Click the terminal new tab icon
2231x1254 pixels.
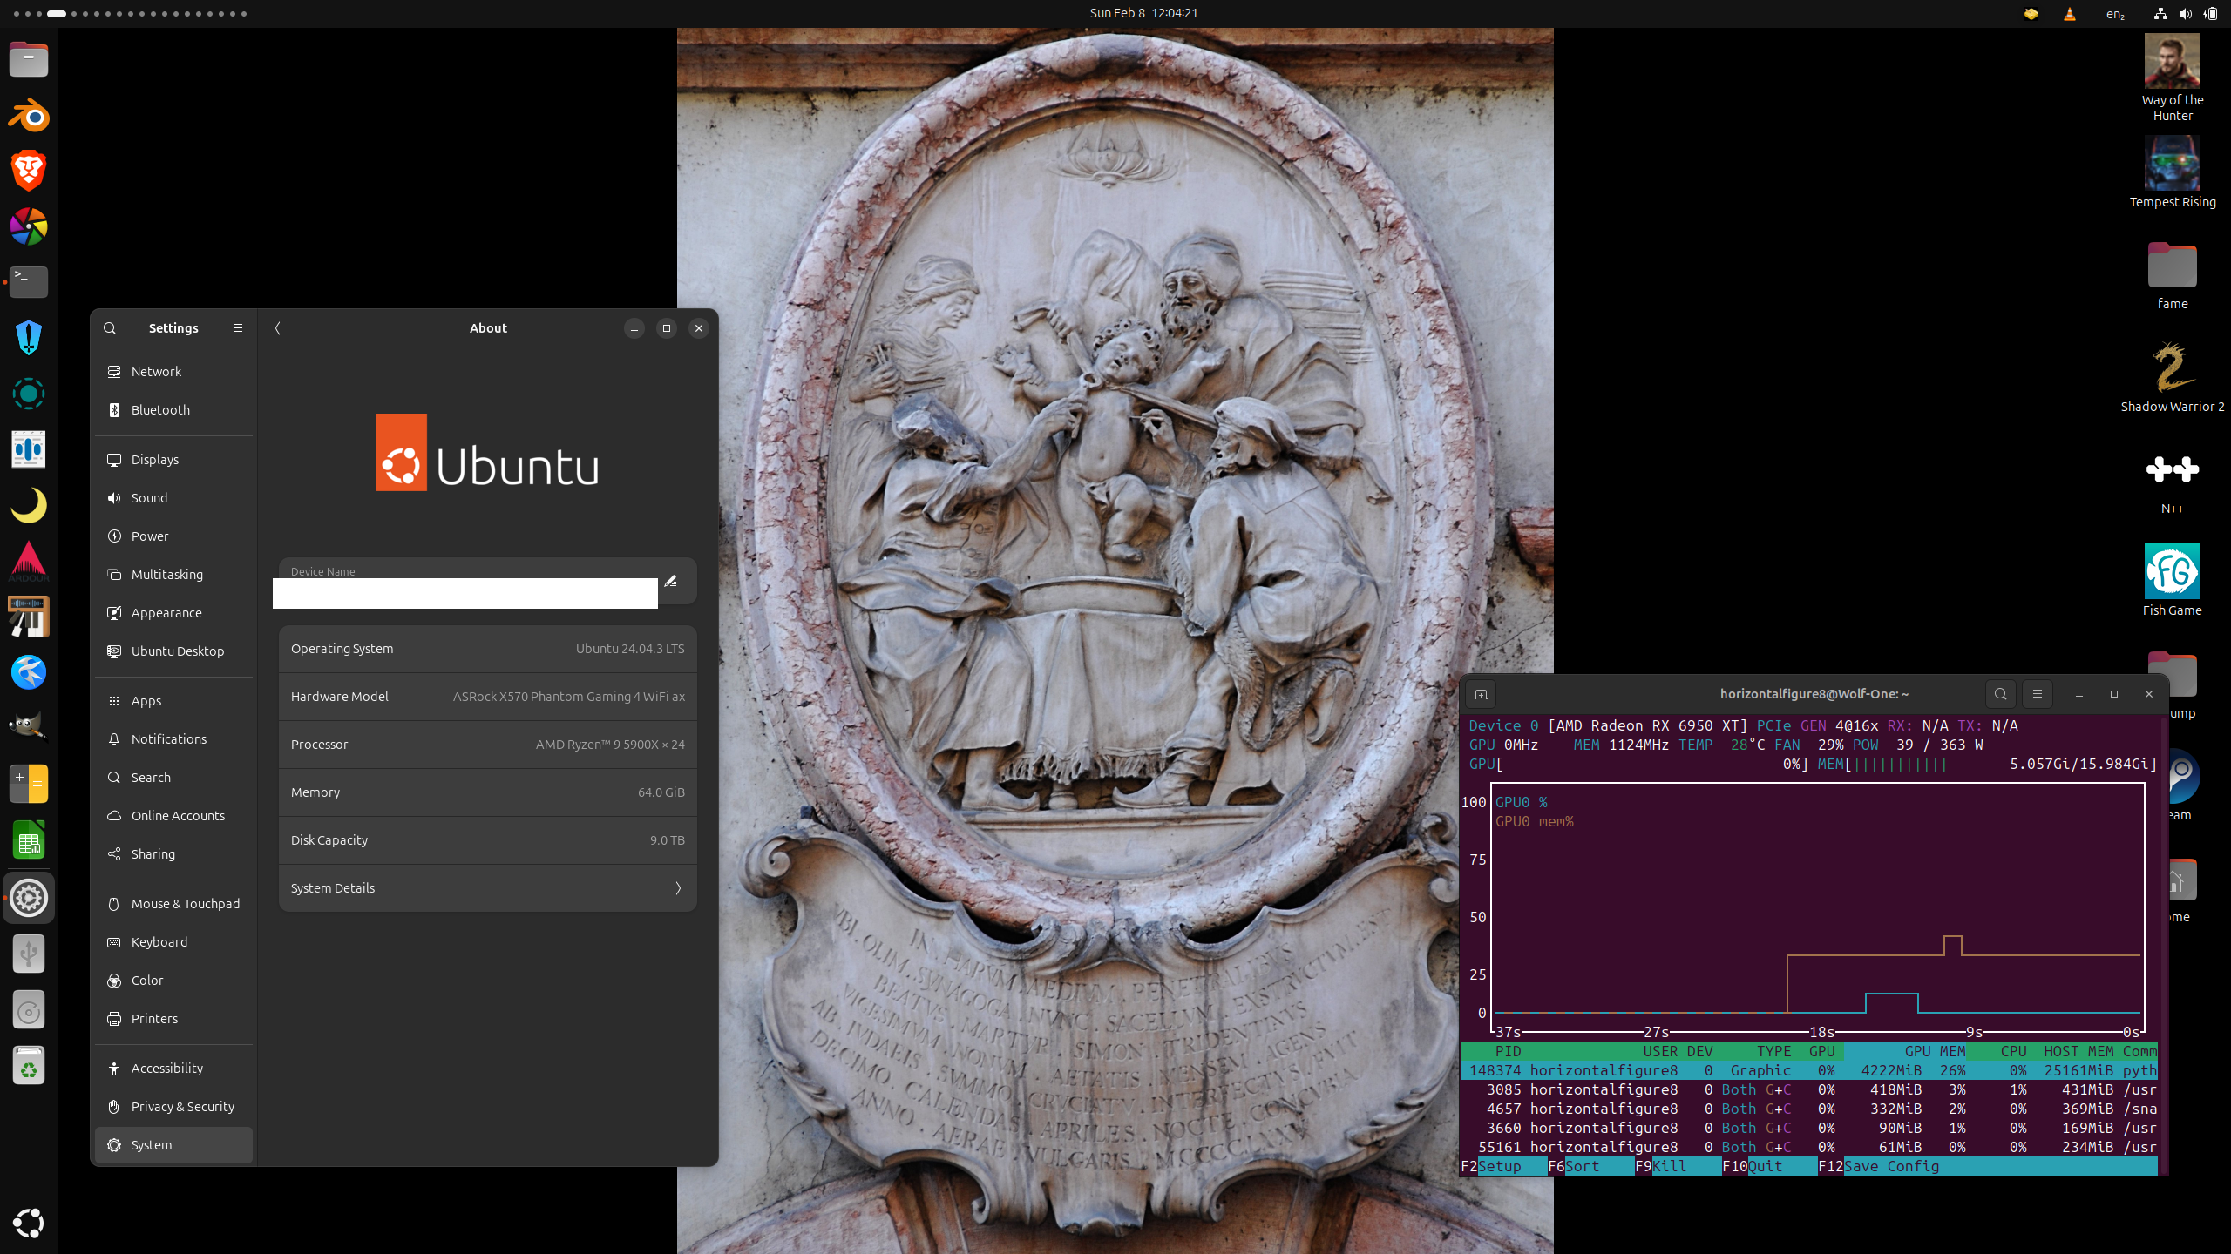(x=1481, y=694)
